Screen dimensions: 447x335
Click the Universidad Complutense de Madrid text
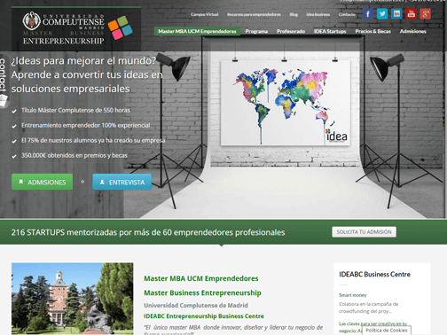point(196,305)
